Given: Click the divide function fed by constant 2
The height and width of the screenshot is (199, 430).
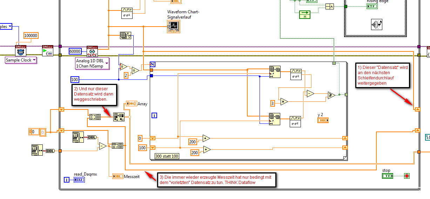Looking at the screenshot, I should (135, 70).
